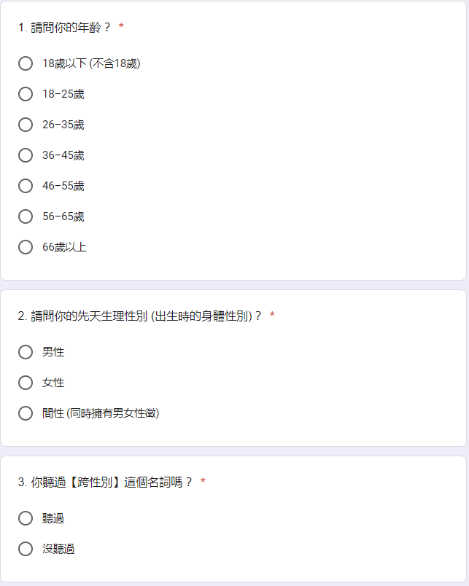
Task: Click the required asterisk on question 2
Action: [272, 315]
